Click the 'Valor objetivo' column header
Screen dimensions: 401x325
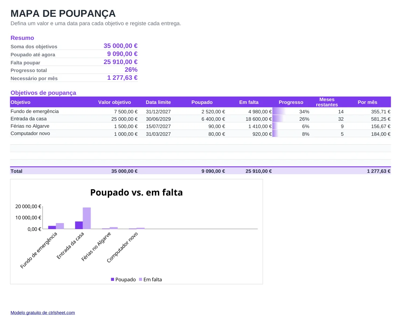(114, 102)
